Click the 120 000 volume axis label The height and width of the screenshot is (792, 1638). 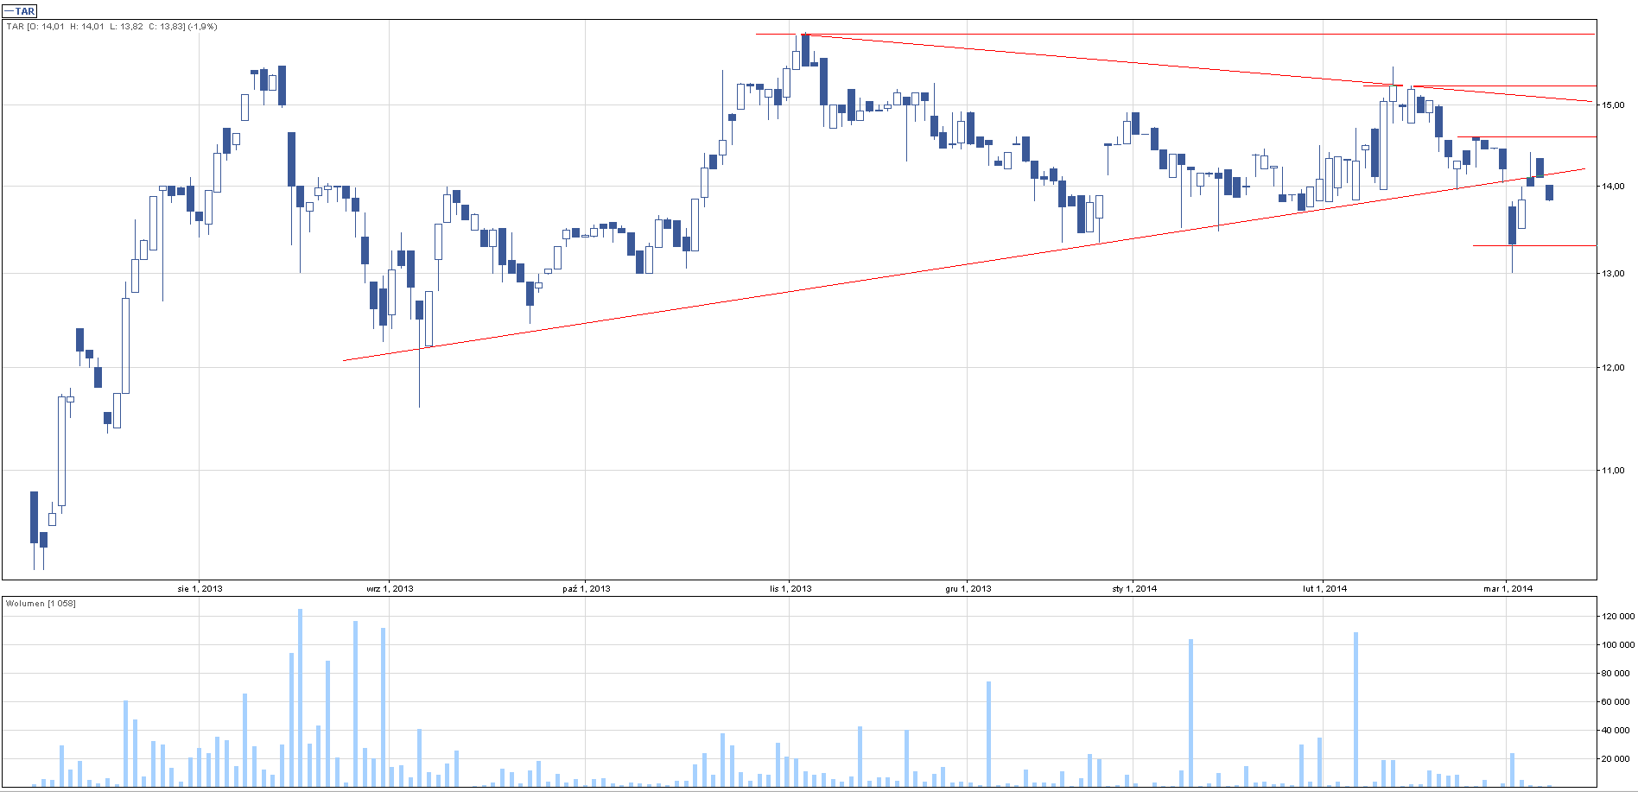pos(1618,617)
